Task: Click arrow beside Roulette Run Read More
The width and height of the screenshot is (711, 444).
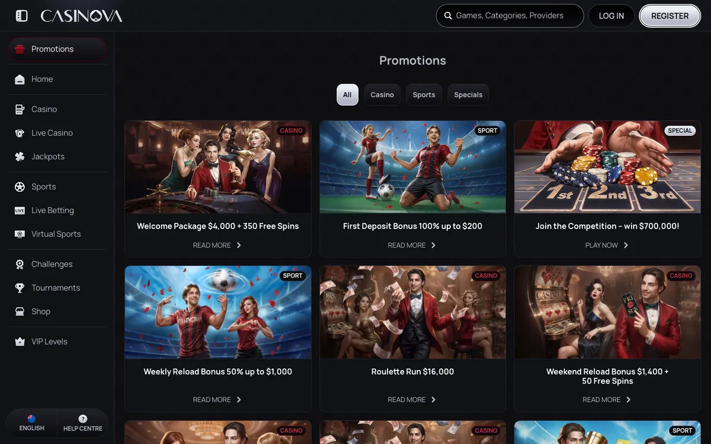Action: pyautogui.click(x=433, y=400)
